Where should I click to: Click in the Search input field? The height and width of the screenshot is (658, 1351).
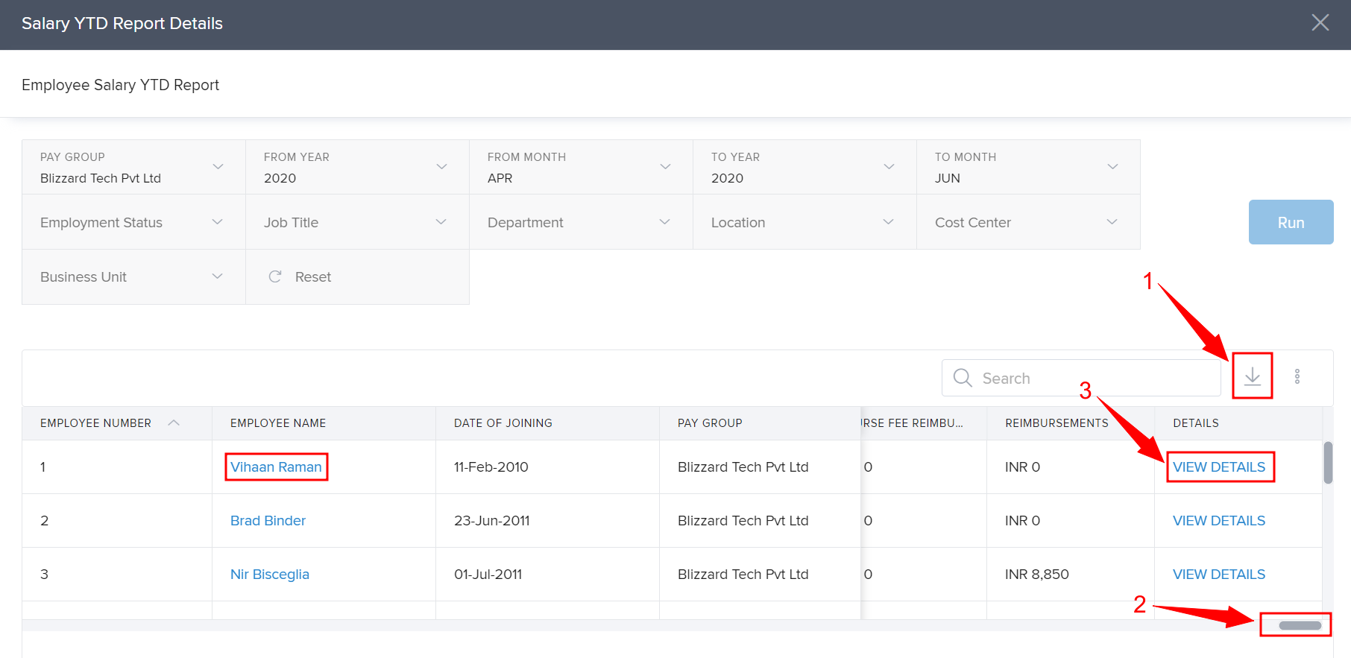[1081, 378]
